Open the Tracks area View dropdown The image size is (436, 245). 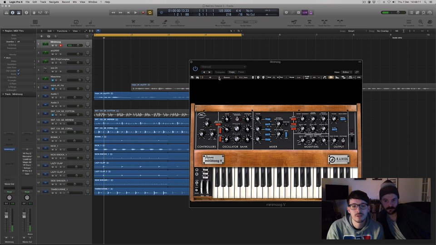click(76, 31)
